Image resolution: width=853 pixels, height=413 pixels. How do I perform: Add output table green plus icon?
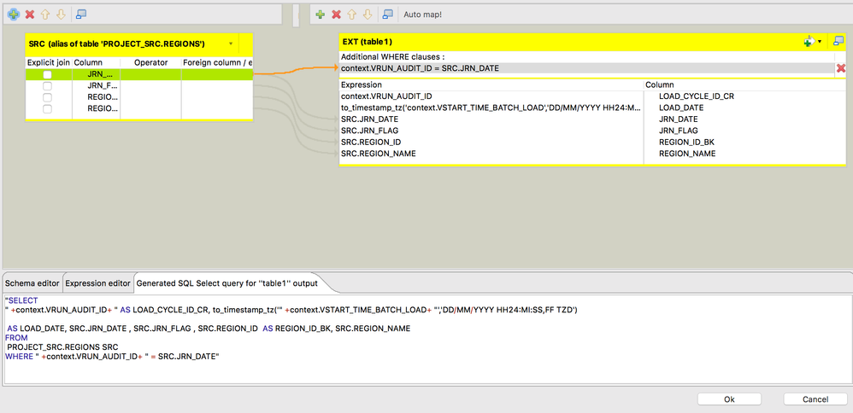321,15
